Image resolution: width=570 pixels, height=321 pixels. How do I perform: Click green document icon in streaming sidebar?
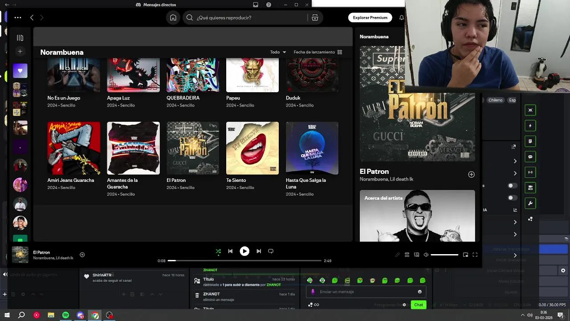(530, 141)
